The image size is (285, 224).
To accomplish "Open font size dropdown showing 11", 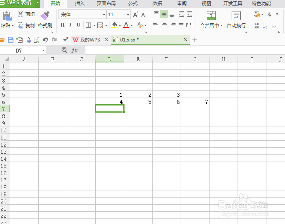I will (x=128, y=15).
